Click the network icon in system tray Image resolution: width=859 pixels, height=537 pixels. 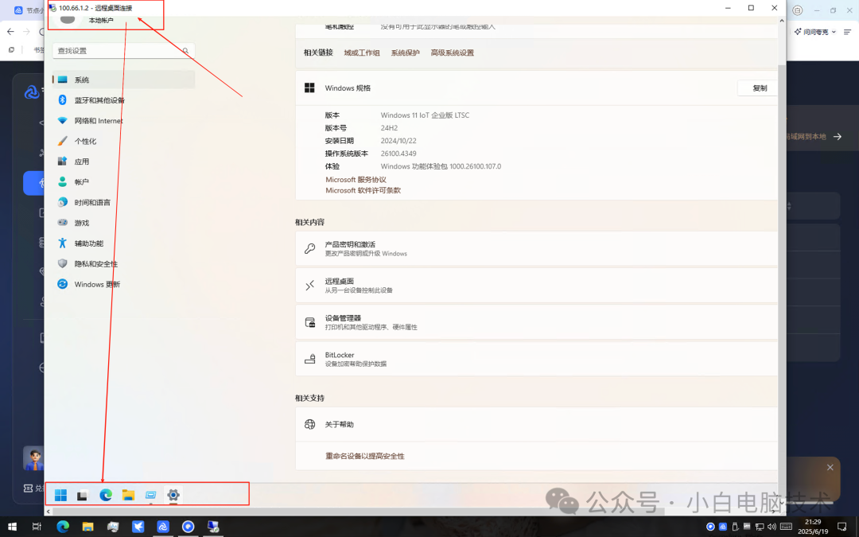pos(760,527)
